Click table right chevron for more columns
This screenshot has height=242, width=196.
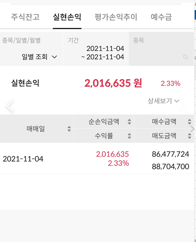click(192, 129)
